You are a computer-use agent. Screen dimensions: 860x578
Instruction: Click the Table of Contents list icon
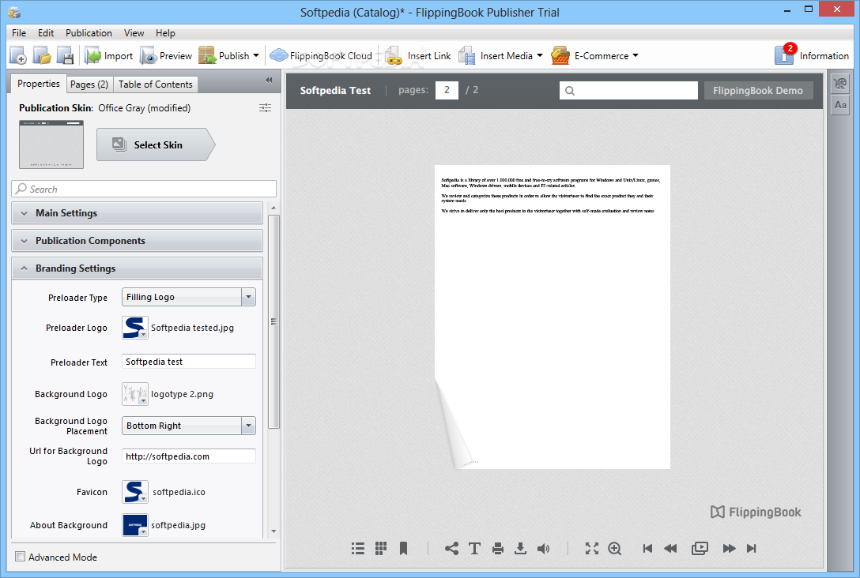pos(357,549)
